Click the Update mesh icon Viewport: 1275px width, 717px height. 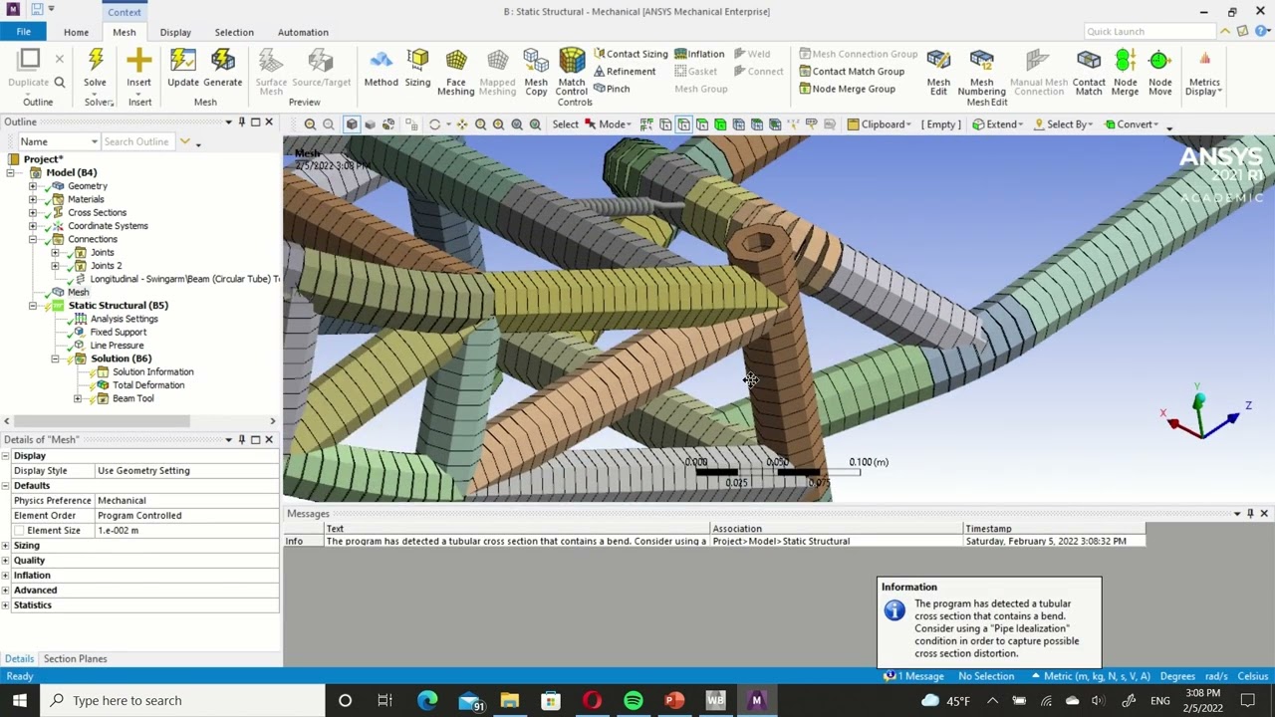click(x=183, y=61)
